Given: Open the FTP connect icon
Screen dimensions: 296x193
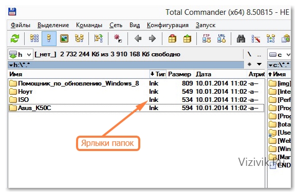Looking at the screenshot, I should (207, 38).
